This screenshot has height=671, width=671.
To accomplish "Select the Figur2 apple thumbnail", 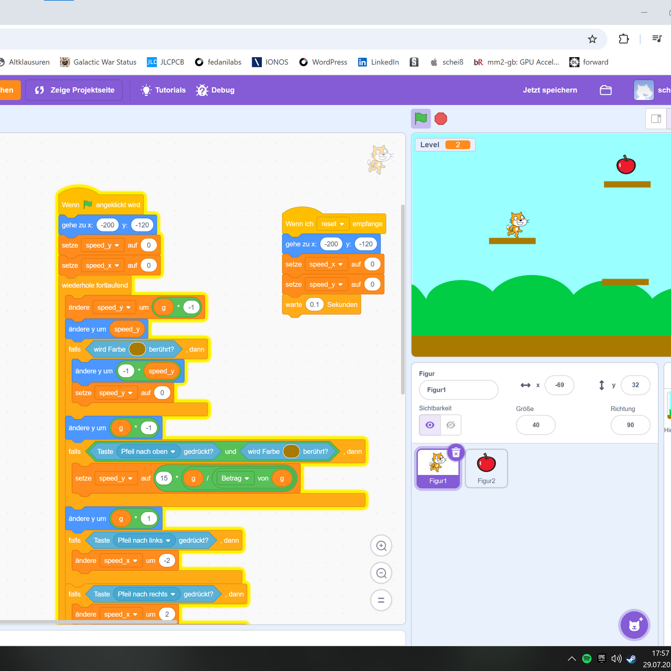I will (x=486, y=468).
